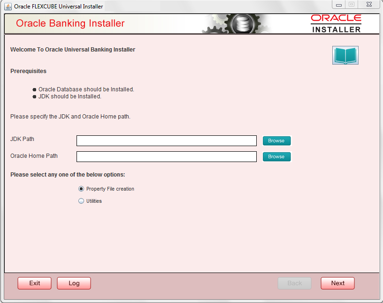Image resolution: width=383 pixels, height=303 pixels.
Task: Click the Exit button
Action: 34,283
